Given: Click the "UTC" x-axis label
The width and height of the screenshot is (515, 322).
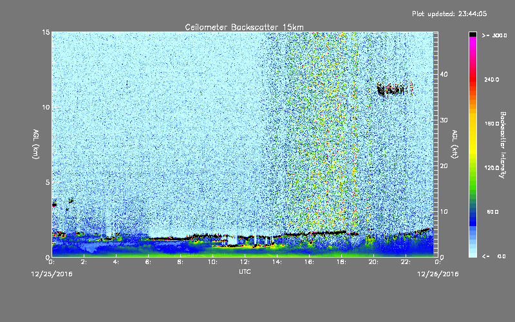Looking at the screenshot, I should coord(245,271).
